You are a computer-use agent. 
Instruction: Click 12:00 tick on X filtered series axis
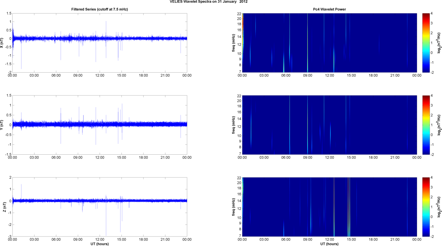point(100,75)
